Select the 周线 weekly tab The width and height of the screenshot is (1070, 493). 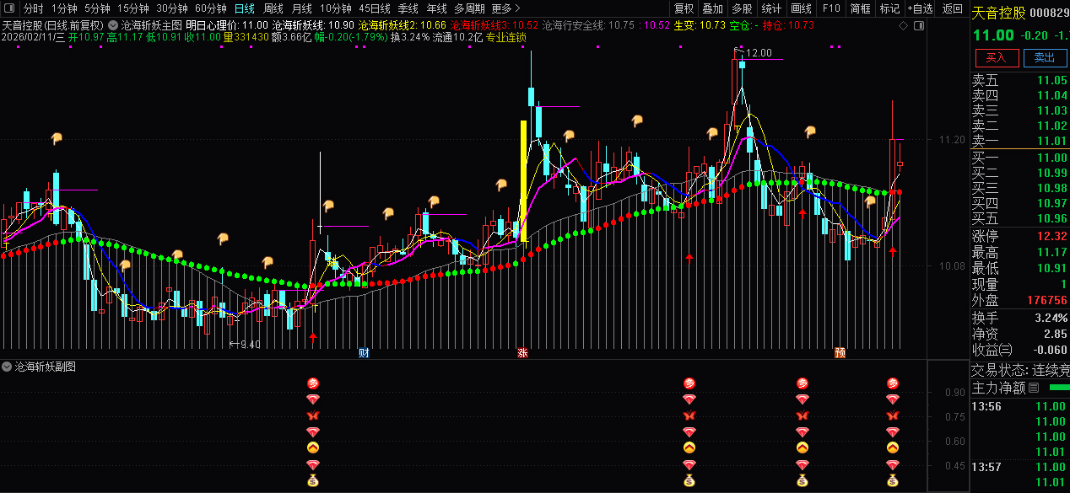[273, 8]
